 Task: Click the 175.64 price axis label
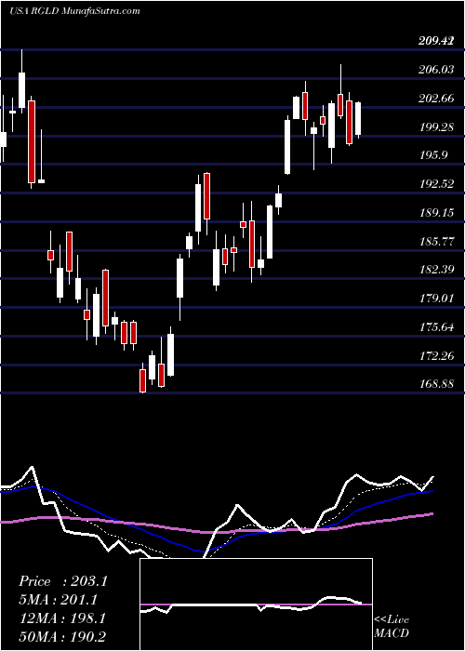pyautogui.click(x=436, y=326)
